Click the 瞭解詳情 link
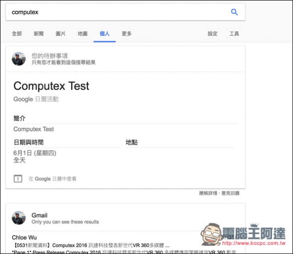Screen dimensions: 293x254 tap(208, 193)
